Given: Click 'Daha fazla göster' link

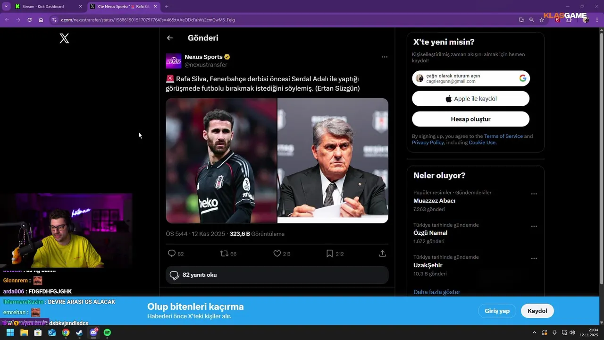Looking at the screenshot, I should (436, 292).
